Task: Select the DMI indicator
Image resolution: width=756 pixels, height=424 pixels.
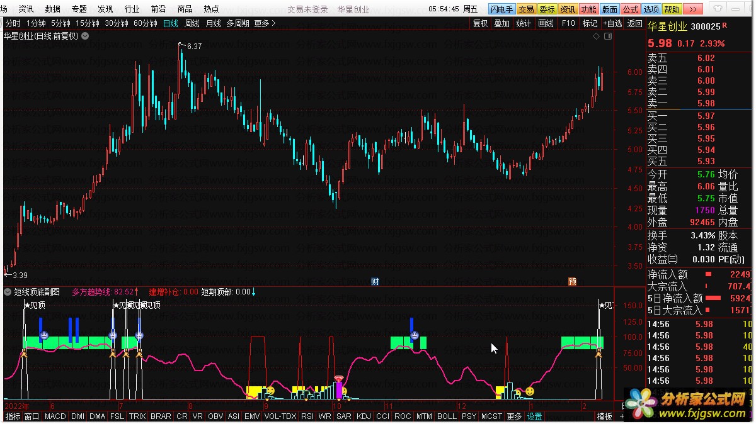Action: [x=77, y=416]
